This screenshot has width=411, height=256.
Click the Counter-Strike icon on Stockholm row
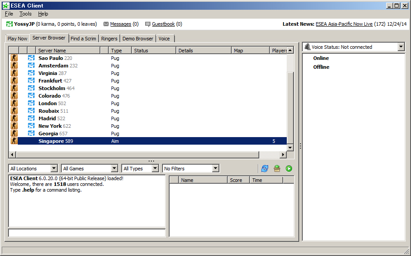14,88
